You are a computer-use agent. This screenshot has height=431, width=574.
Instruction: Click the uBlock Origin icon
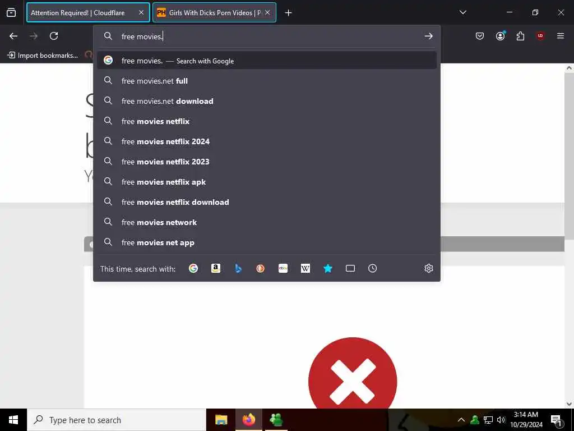click(x=540, y=35)
